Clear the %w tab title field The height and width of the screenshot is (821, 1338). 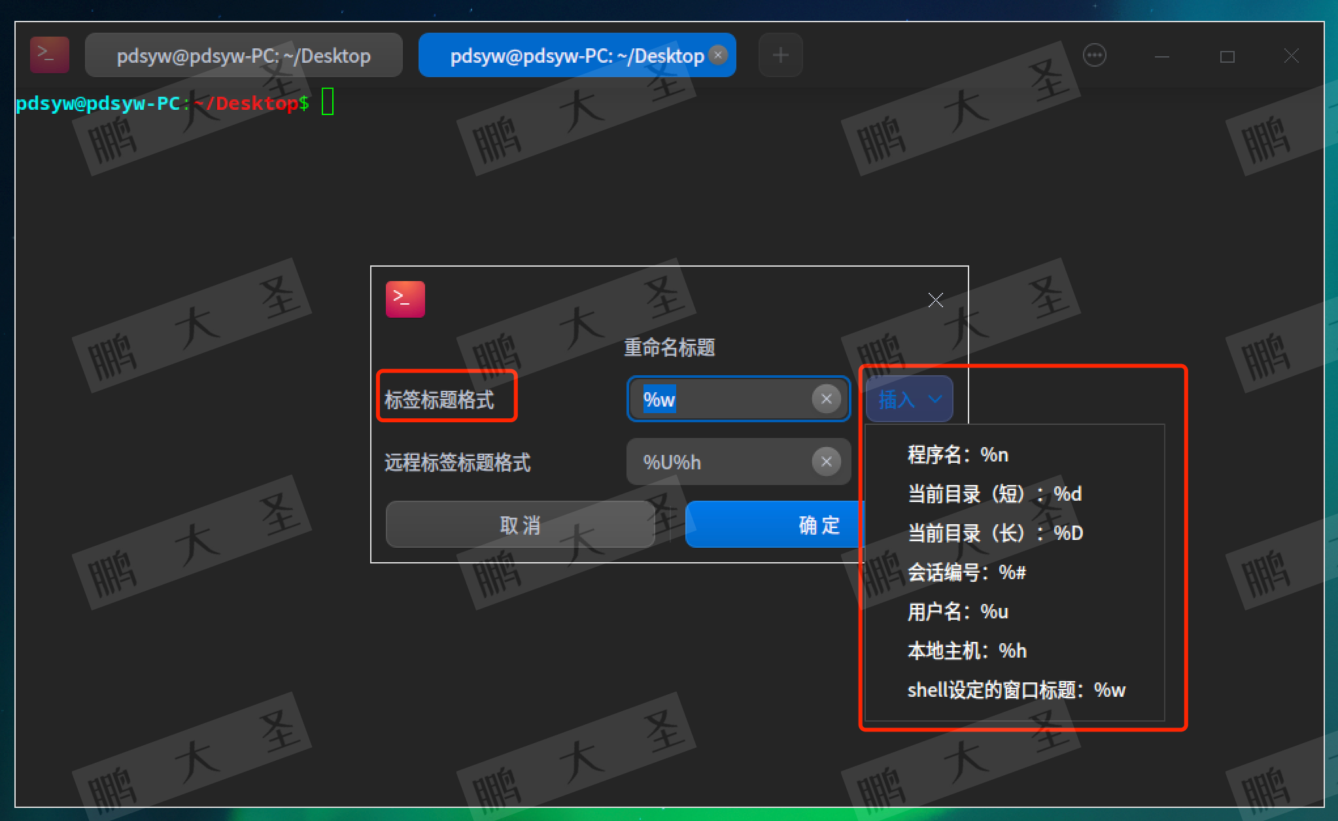826,399
